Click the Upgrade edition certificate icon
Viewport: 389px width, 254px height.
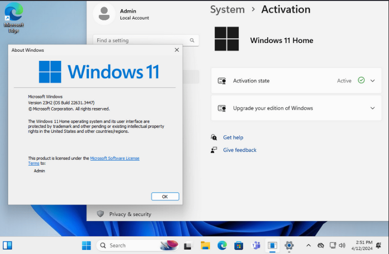point(222,108)
